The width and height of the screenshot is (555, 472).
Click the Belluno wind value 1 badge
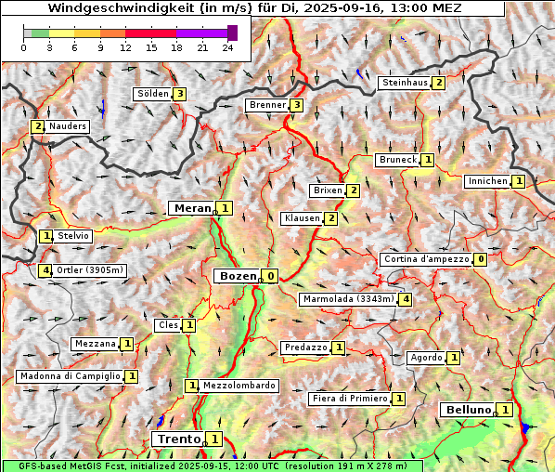[x=504, y=410]
